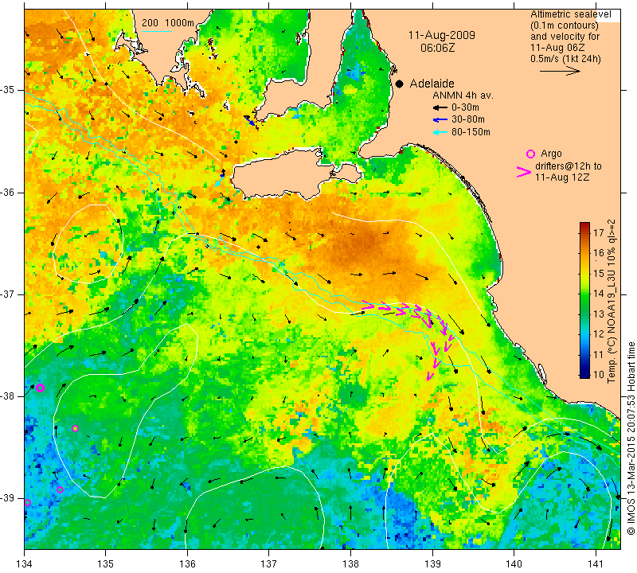Click the Argo float circle at the left map edge below -39
The image size is (637, 573).
point(27,503)
